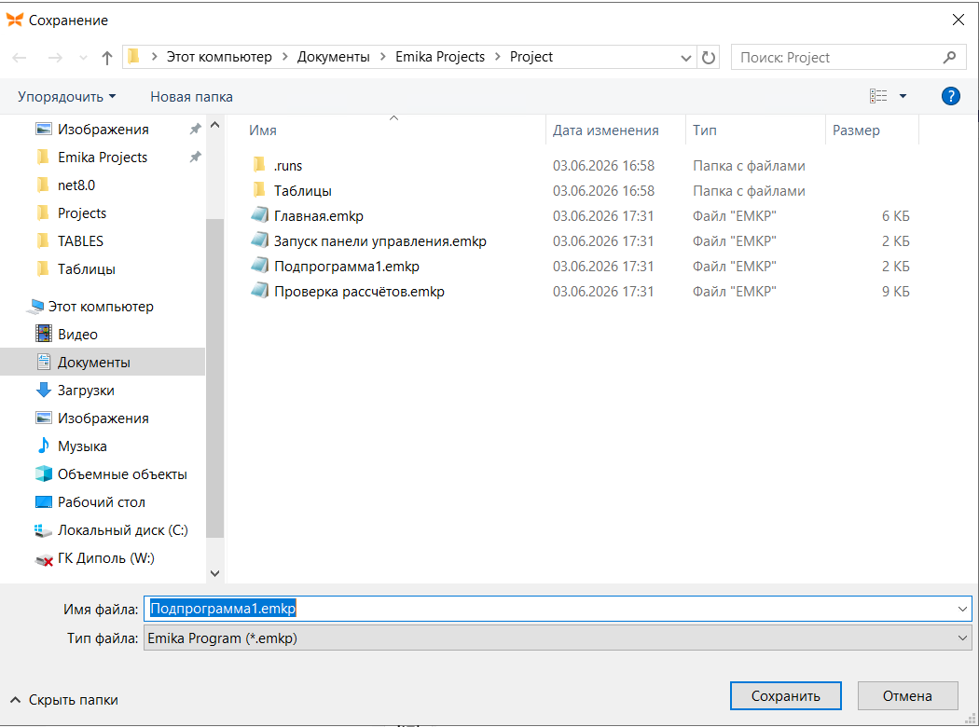Click the 6 КБ size cell
The height and width of the screenshot is (727, 979).
click(x=895, y=216)
